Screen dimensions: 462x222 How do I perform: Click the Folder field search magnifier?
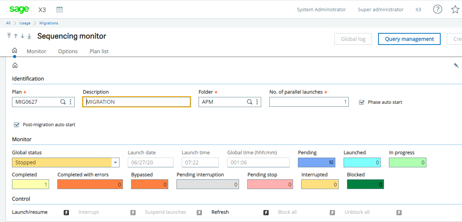(250, 102)
